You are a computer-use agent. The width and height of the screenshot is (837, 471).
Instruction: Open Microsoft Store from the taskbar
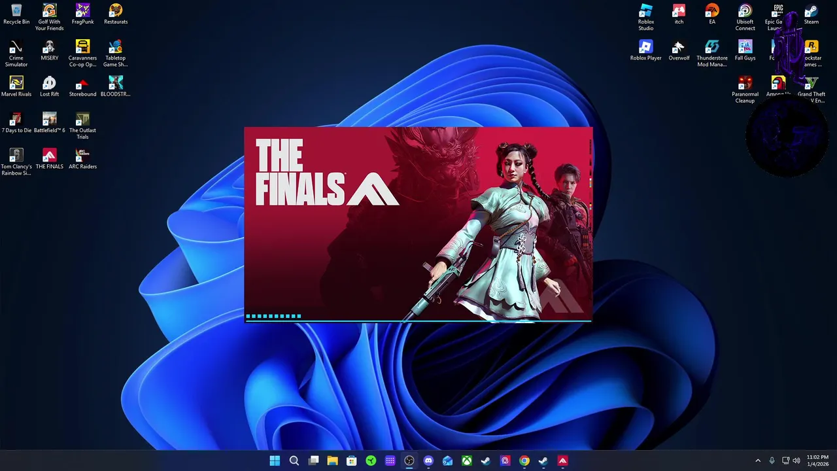[351, 461]
